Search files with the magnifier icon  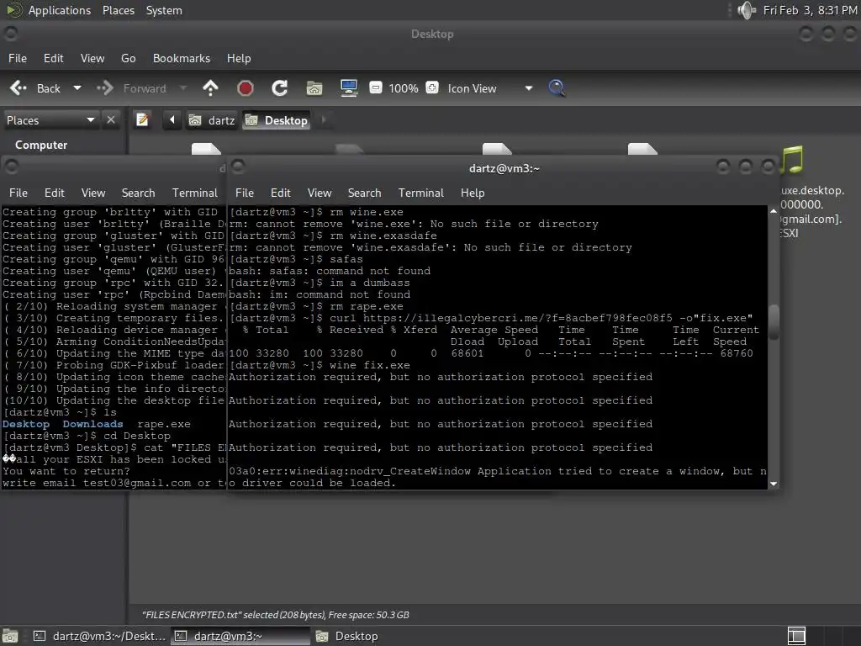point(557,88)
